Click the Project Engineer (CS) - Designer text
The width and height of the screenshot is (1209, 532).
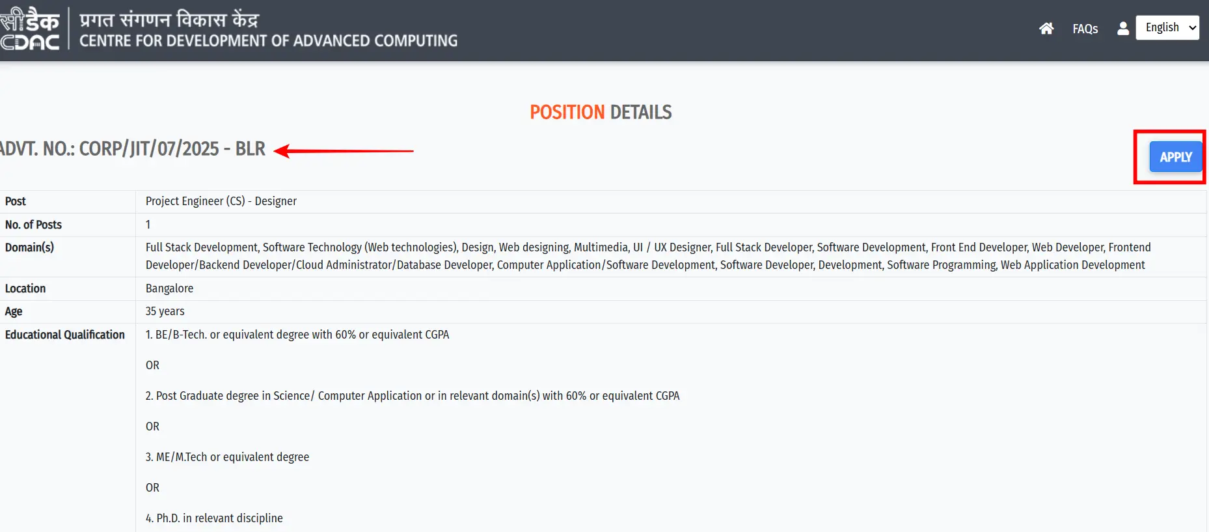[x=221, y=202]
